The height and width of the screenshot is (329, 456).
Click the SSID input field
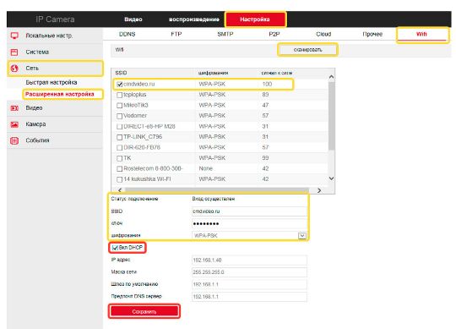pos(249,211)
